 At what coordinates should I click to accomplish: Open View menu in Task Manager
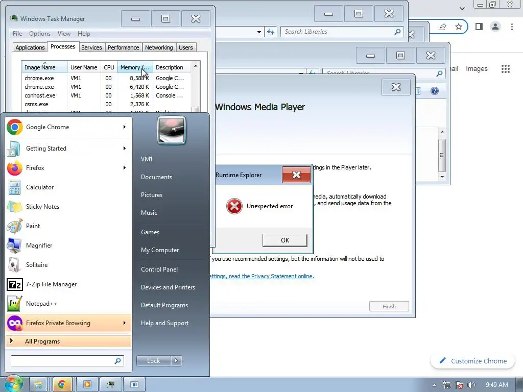point(64,34)
